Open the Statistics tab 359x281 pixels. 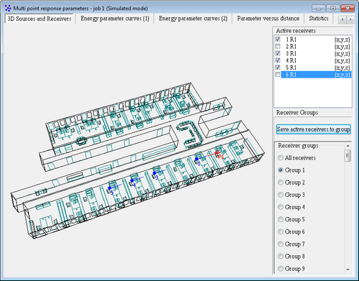pos(319,19)
